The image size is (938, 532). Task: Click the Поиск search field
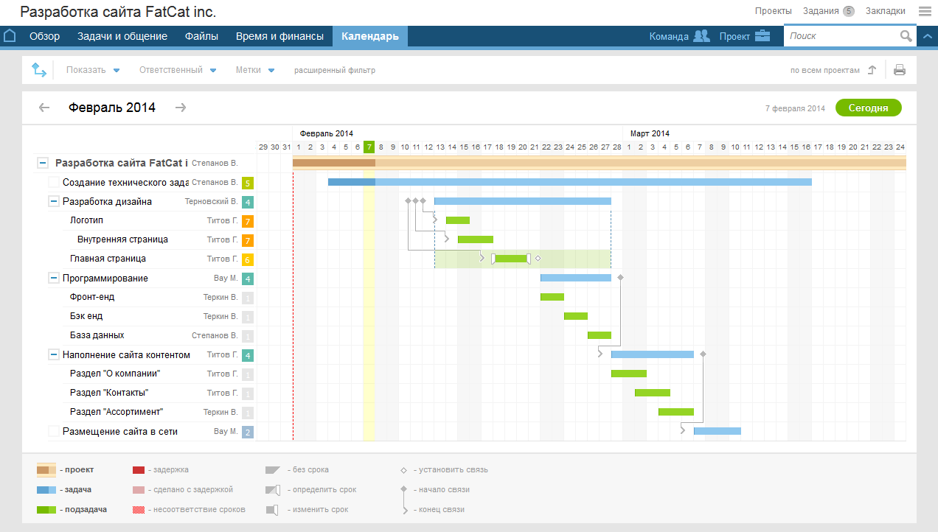(841, 36)
